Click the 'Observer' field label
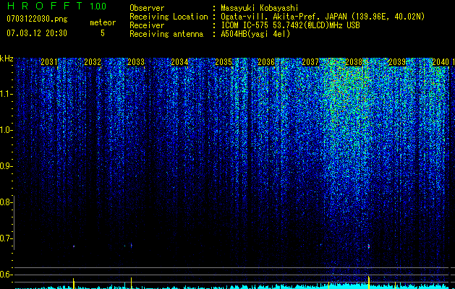Viewport: 455px width, 289px height. point(147,8)
